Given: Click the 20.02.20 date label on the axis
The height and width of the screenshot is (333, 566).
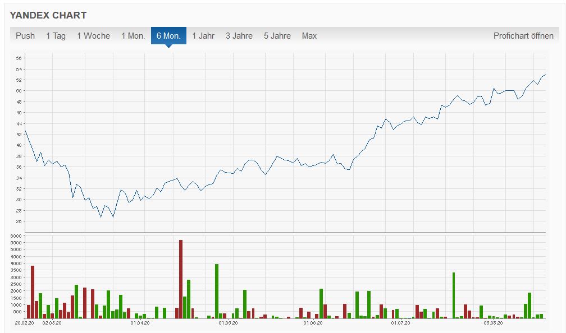Looking at the screenshot, I should (x=25, y=323).
